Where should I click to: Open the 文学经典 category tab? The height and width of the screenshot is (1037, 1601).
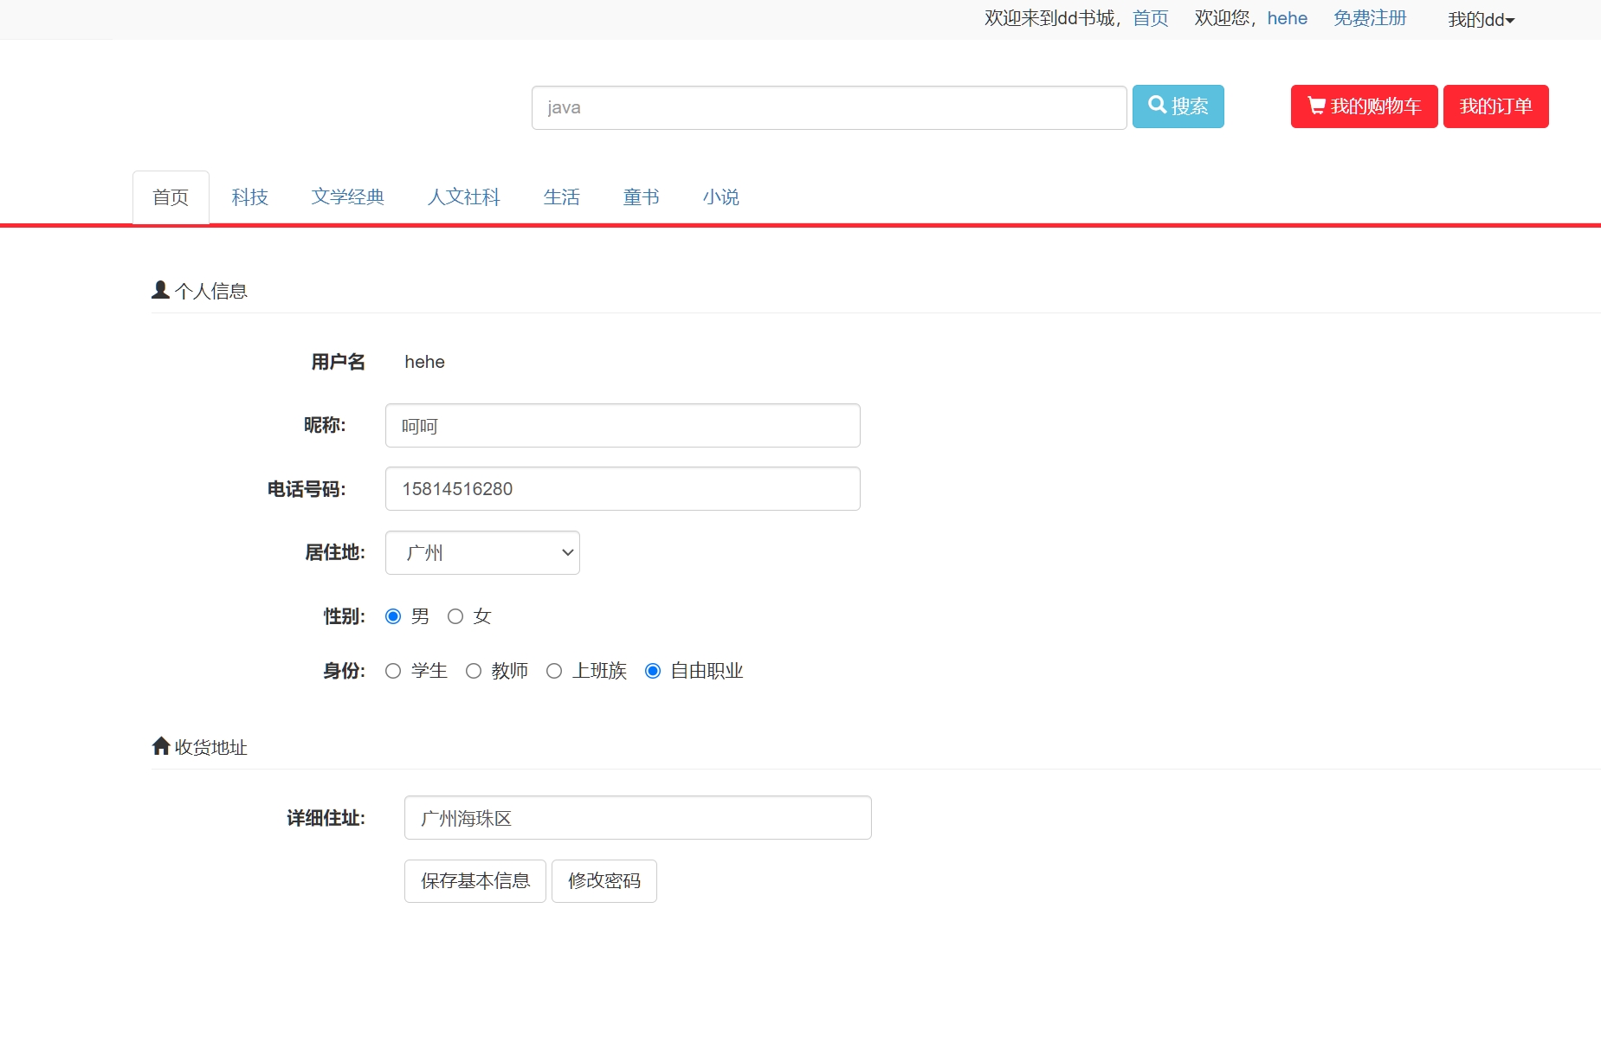(x=348, y=197)
